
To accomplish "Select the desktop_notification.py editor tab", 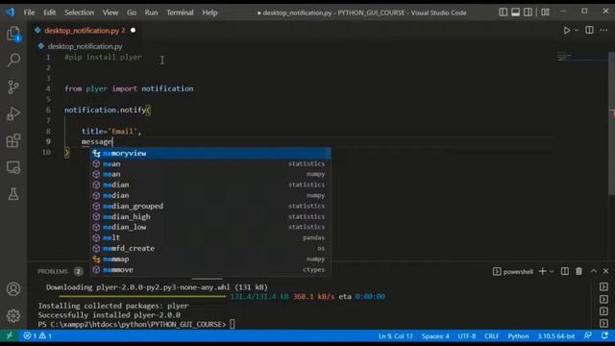I will pyautogui.click(x=84, y=30).
